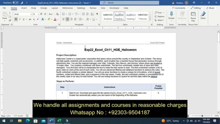
Task: Open Microsoft Edge from taskbar
Action: pos(27,121)
